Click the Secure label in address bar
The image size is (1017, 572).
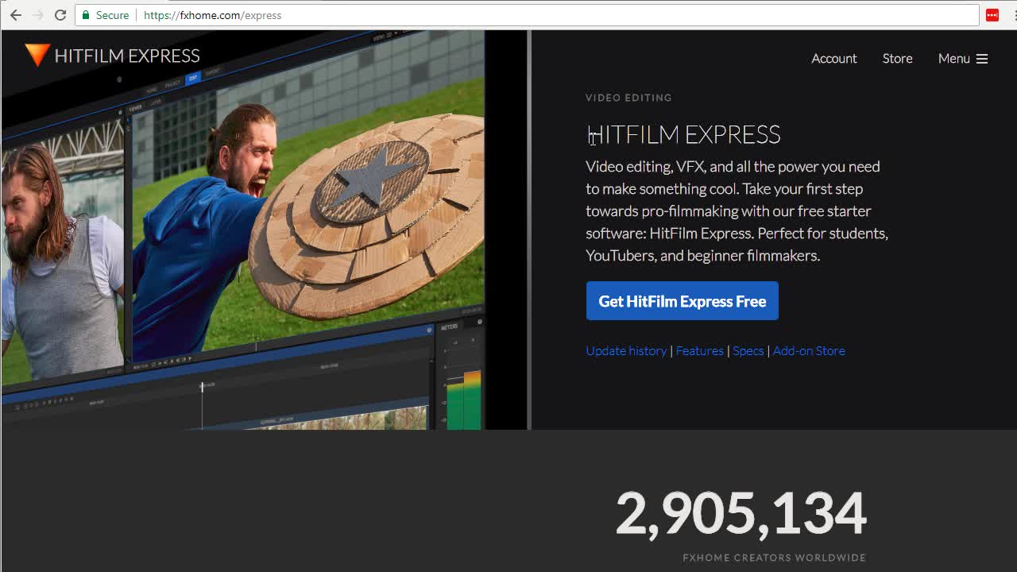pyautogui.click(x=112, y=15)
